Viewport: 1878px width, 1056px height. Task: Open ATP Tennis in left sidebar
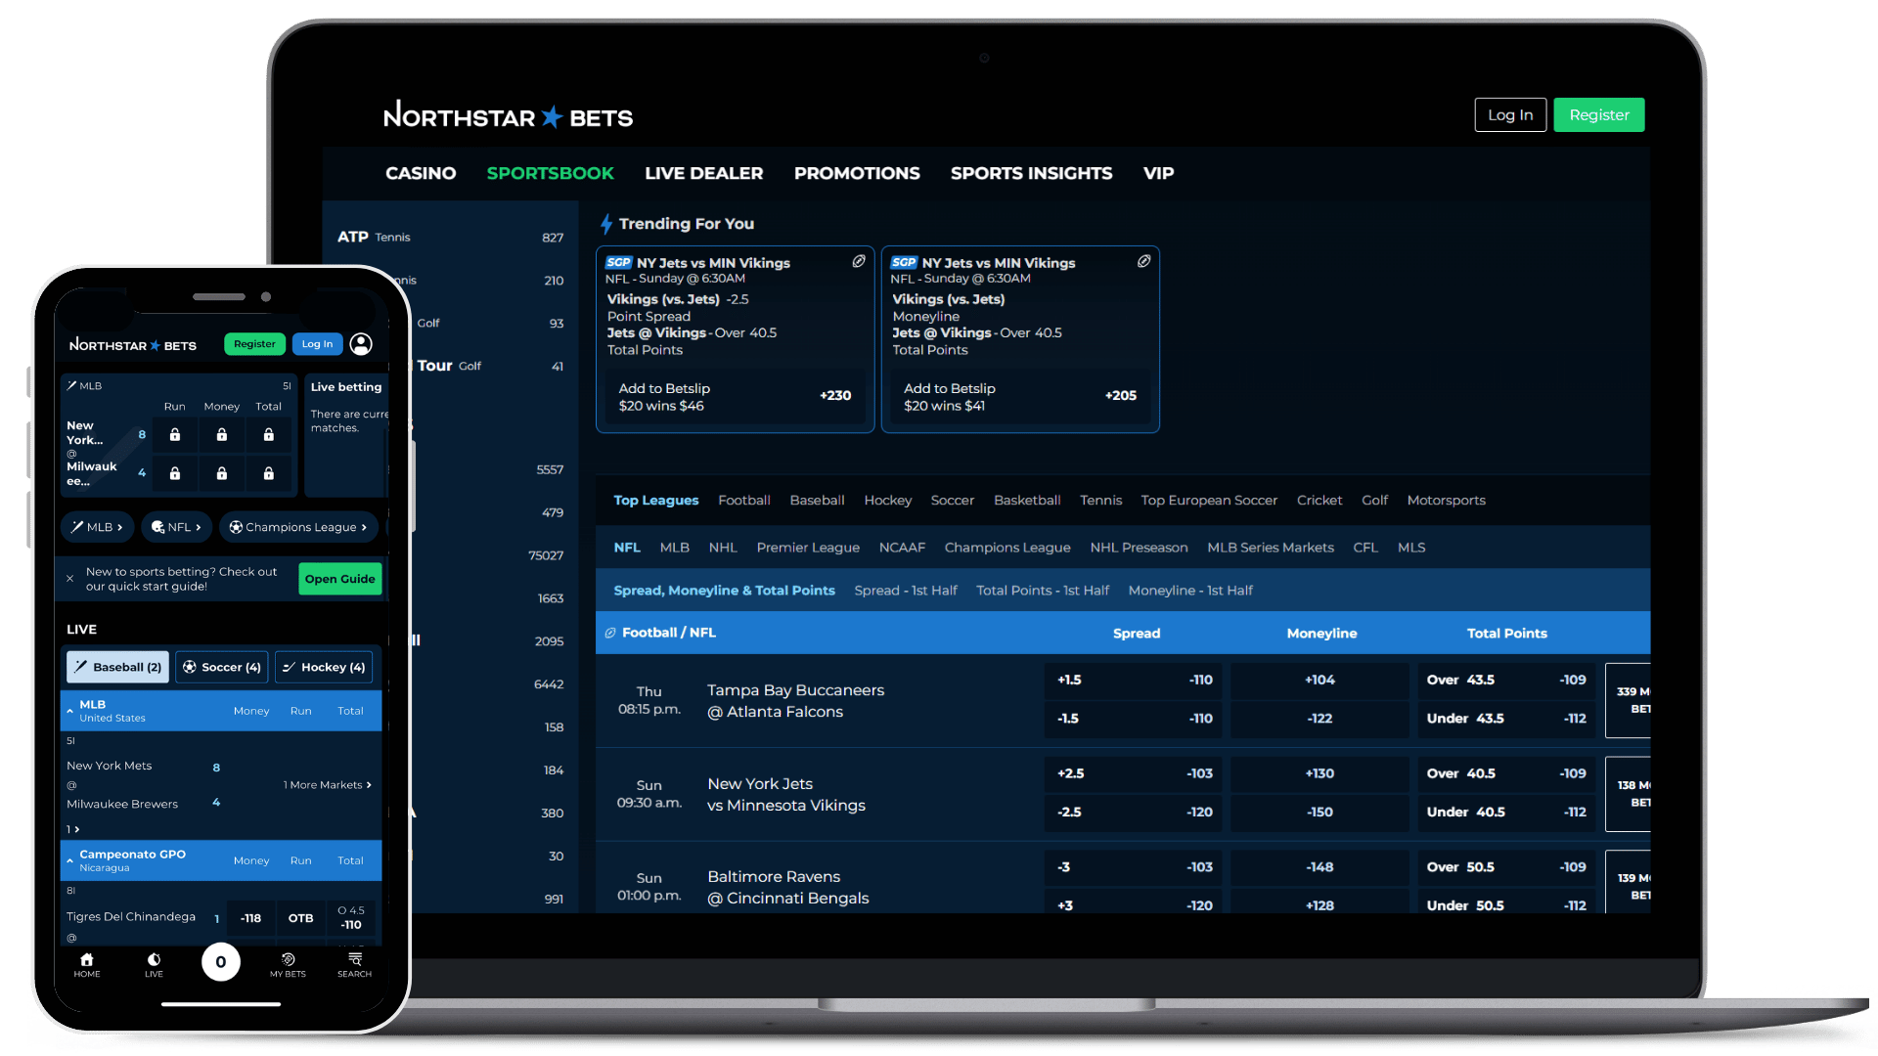click(451, 238)
